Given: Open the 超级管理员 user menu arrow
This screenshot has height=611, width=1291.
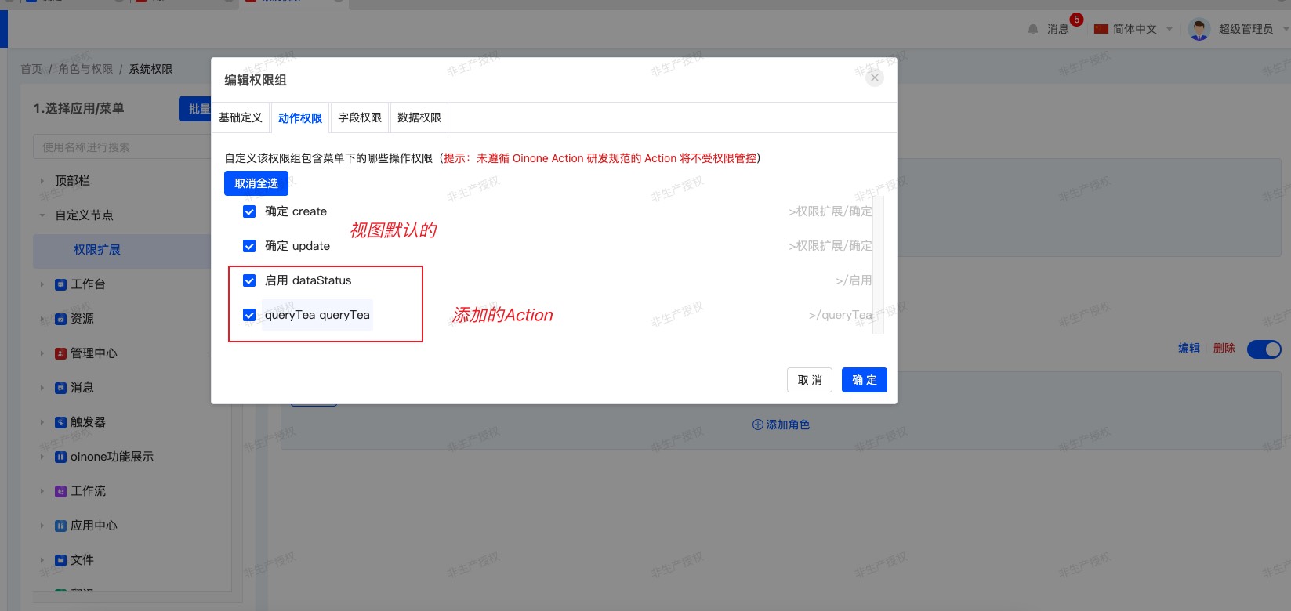Looking at the screenshot, I should 1286,29.
